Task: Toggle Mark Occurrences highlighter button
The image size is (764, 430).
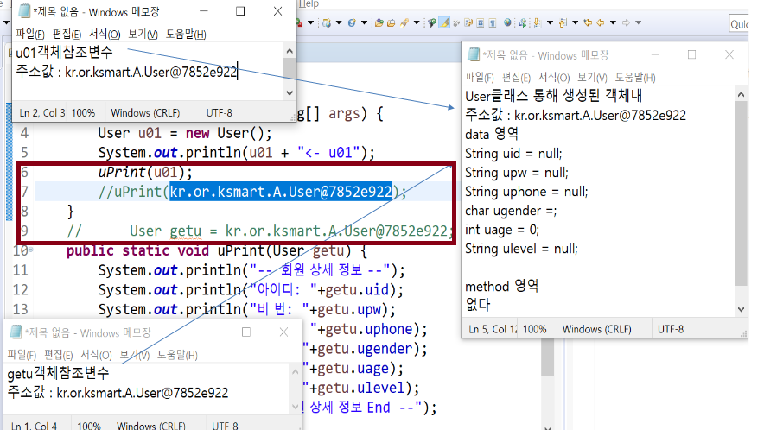Action: pyautogui.click(x=444, y=23)
